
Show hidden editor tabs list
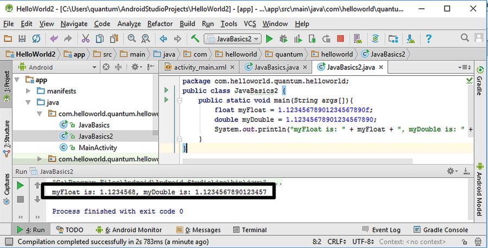465,67
